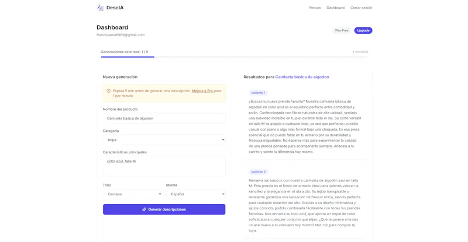Follow the Mejora a Pro link
The image size is (468, 242).
click(202, 91)
